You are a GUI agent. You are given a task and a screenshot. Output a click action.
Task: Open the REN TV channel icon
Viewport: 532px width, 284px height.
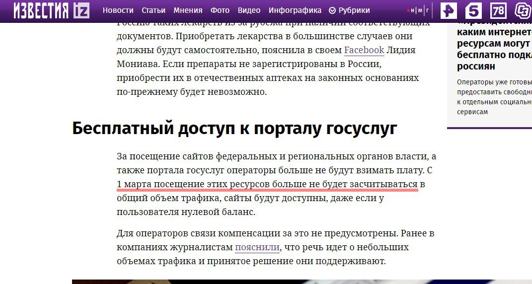[x=449, y=10]
